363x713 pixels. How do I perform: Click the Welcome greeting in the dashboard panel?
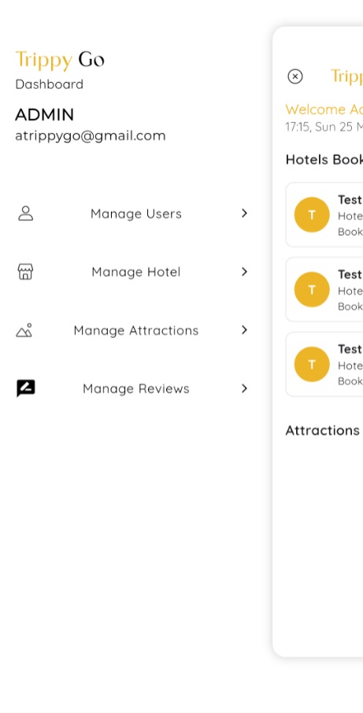point(324,110)
